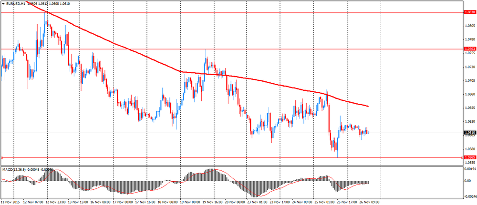Click the 23 Nov 17:00 time label
The height and width of the screenshot is (205, 477).
click(280, 201)
